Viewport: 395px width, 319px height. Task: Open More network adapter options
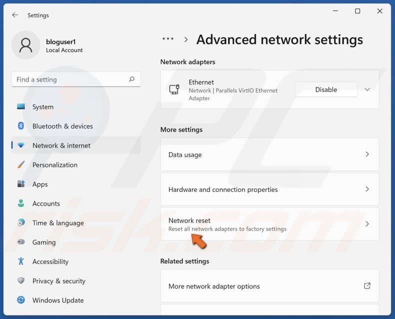coord(269,285)
